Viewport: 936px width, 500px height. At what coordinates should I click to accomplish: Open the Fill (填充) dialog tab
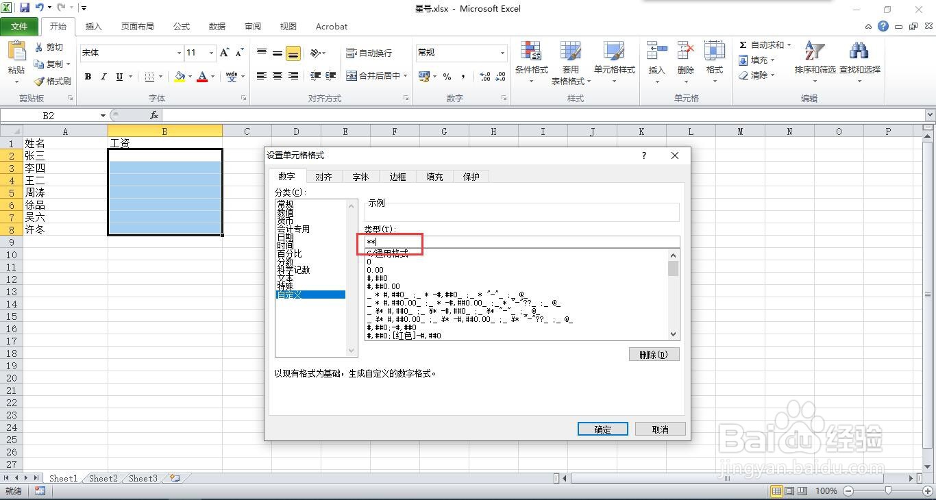click(434, 177)
